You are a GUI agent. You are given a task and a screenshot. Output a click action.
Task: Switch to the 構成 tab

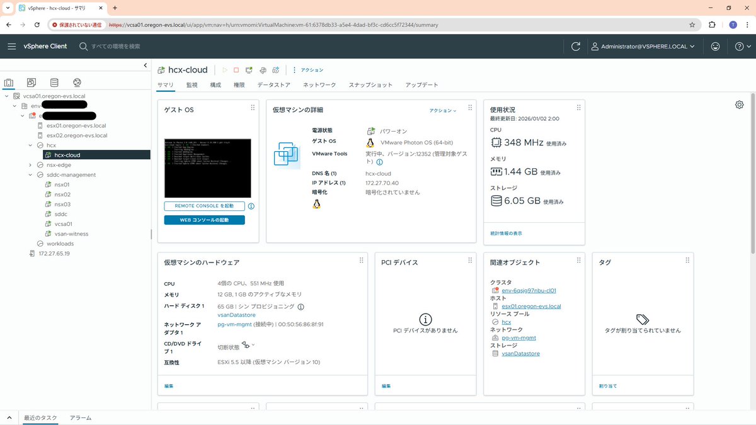pyautogui.click(x=215, y=85)
